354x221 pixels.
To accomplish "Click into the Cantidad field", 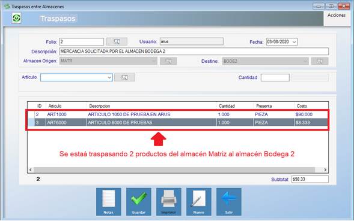I will tap(275, 78).
